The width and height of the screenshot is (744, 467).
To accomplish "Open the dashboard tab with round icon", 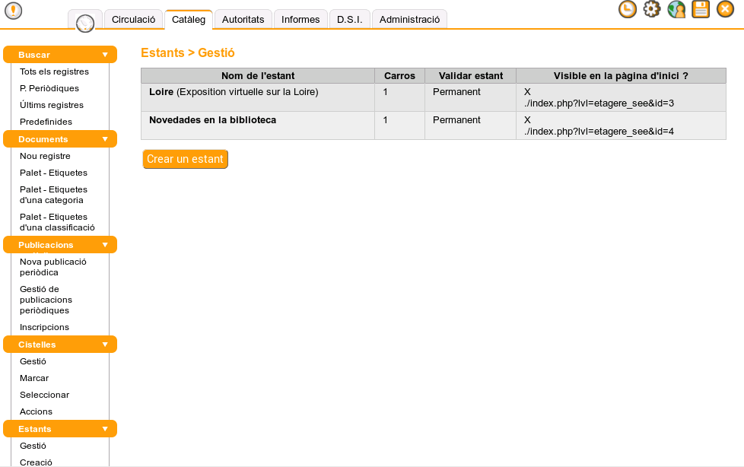I will click(85, 21).
